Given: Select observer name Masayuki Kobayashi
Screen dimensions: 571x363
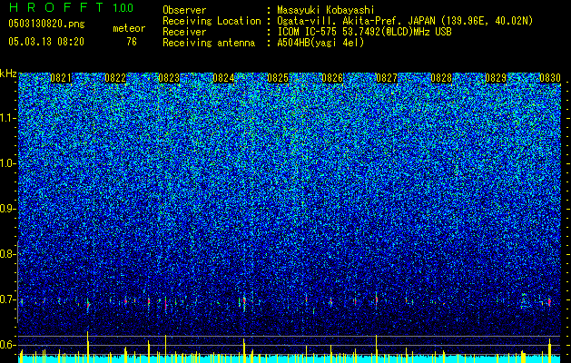Looking at the screenshot, I should click(x=326, y=10).
